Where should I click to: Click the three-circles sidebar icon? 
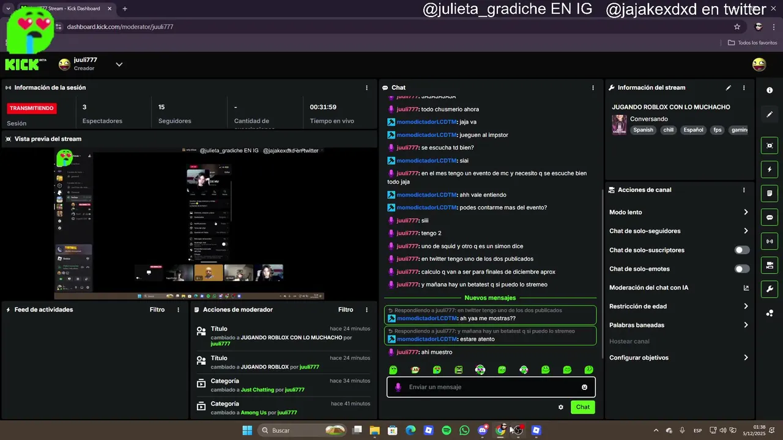pos(770,313)
